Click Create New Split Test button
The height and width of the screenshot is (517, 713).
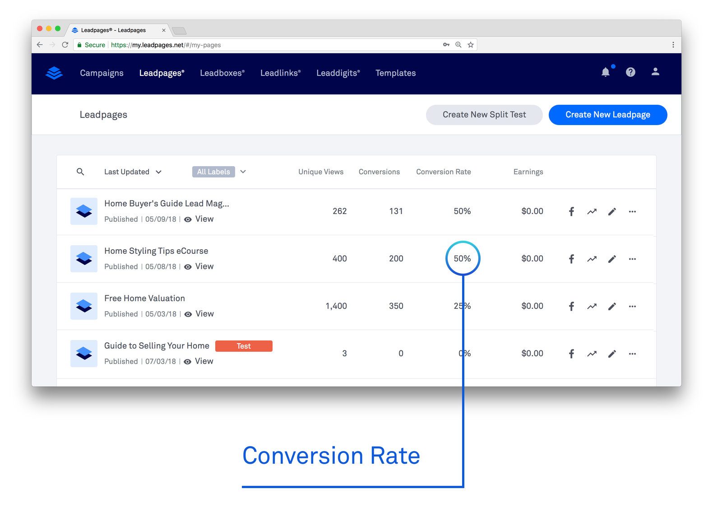click(484, 115)
